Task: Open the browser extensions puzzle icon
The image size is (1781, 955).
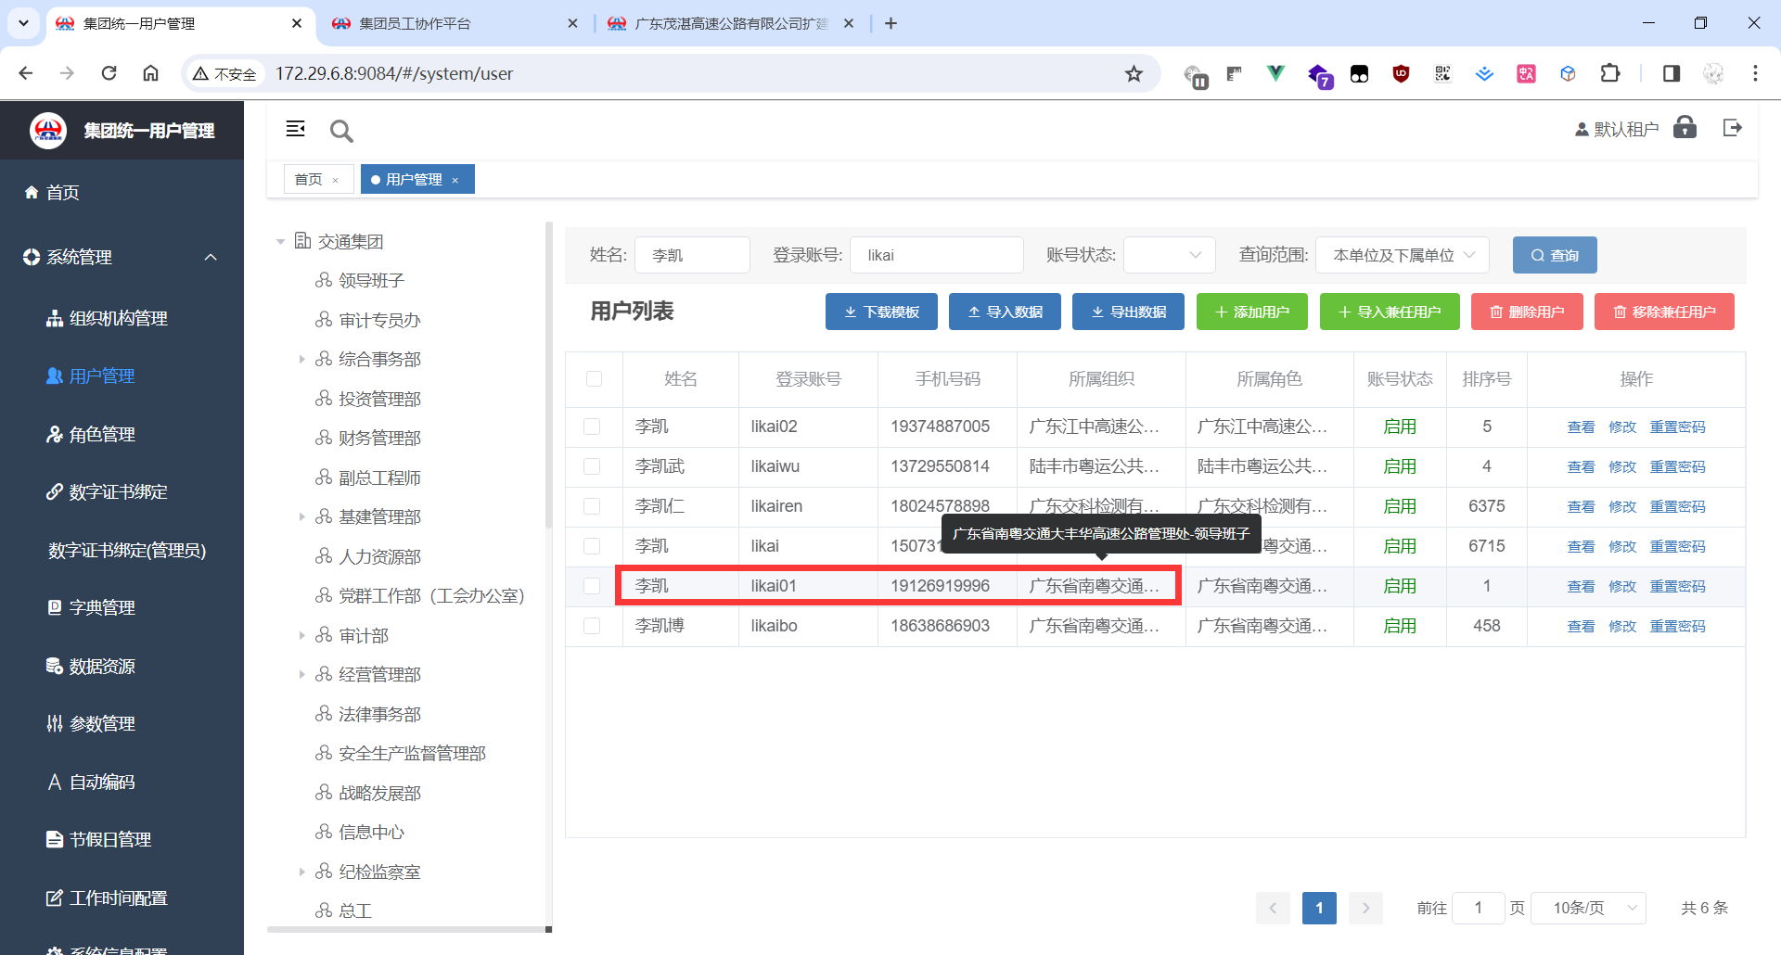Action: click(1610, 73)
